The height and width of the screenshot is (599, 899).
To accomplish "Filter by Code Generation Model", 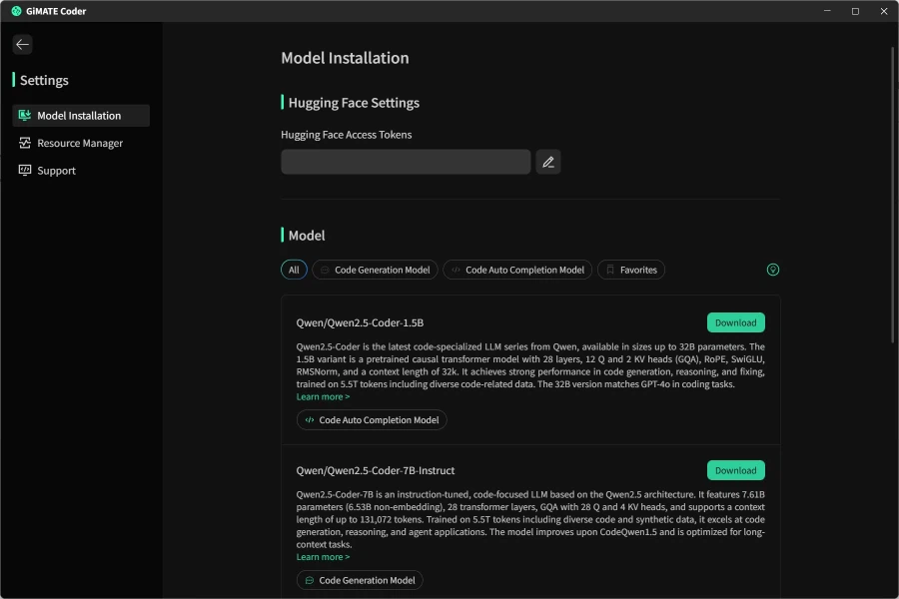I will tap(375, 270).
